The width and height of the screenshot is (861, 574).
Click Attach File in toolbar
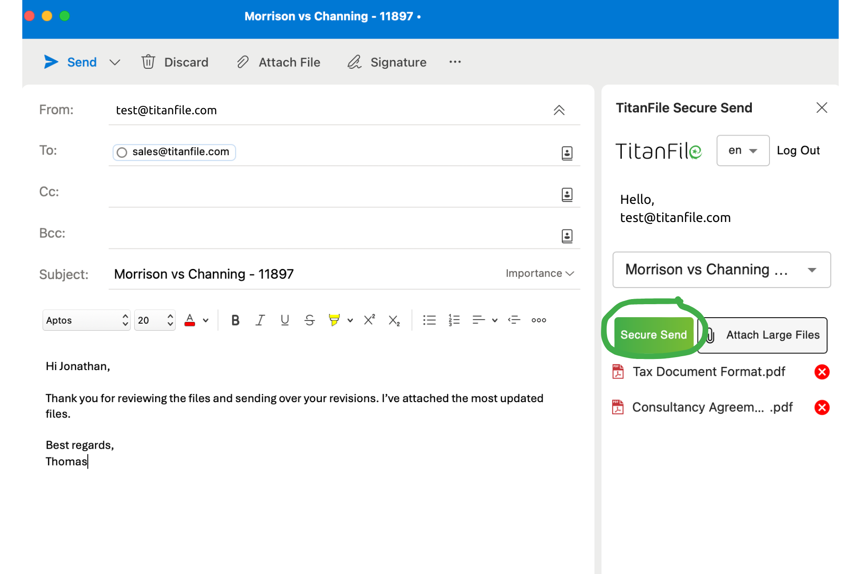pos(279,62)
